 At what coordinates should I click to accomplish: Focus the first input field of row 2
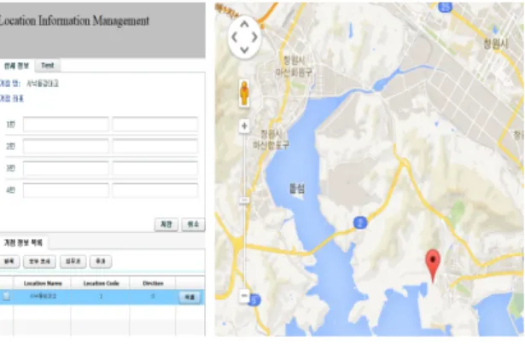(x=66, y=146)
